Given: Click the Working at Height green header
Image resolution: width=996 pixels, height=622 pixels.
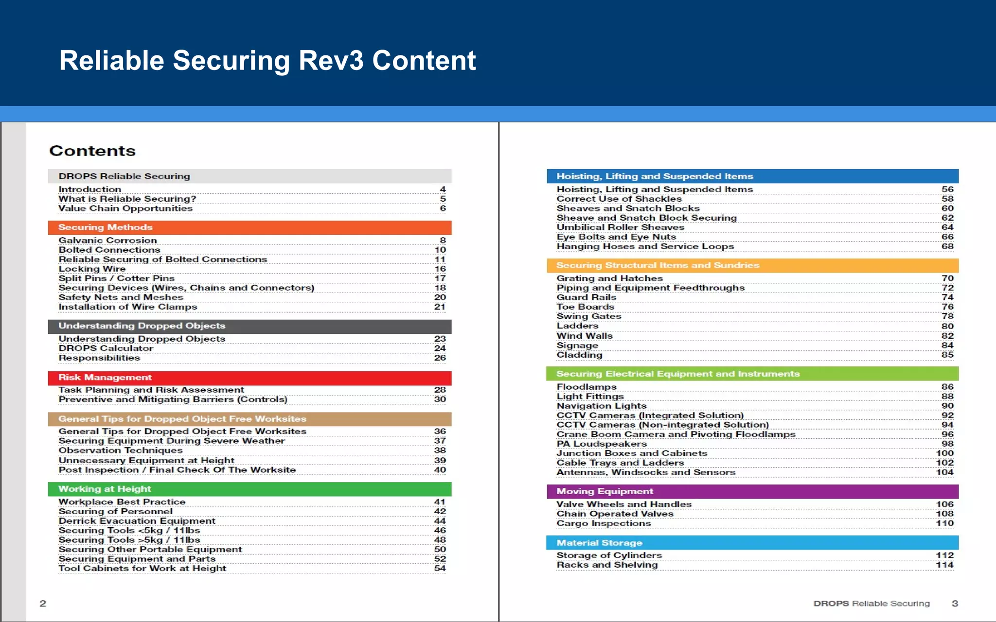Looking at the screenshot, I should (x=105, y=489).
